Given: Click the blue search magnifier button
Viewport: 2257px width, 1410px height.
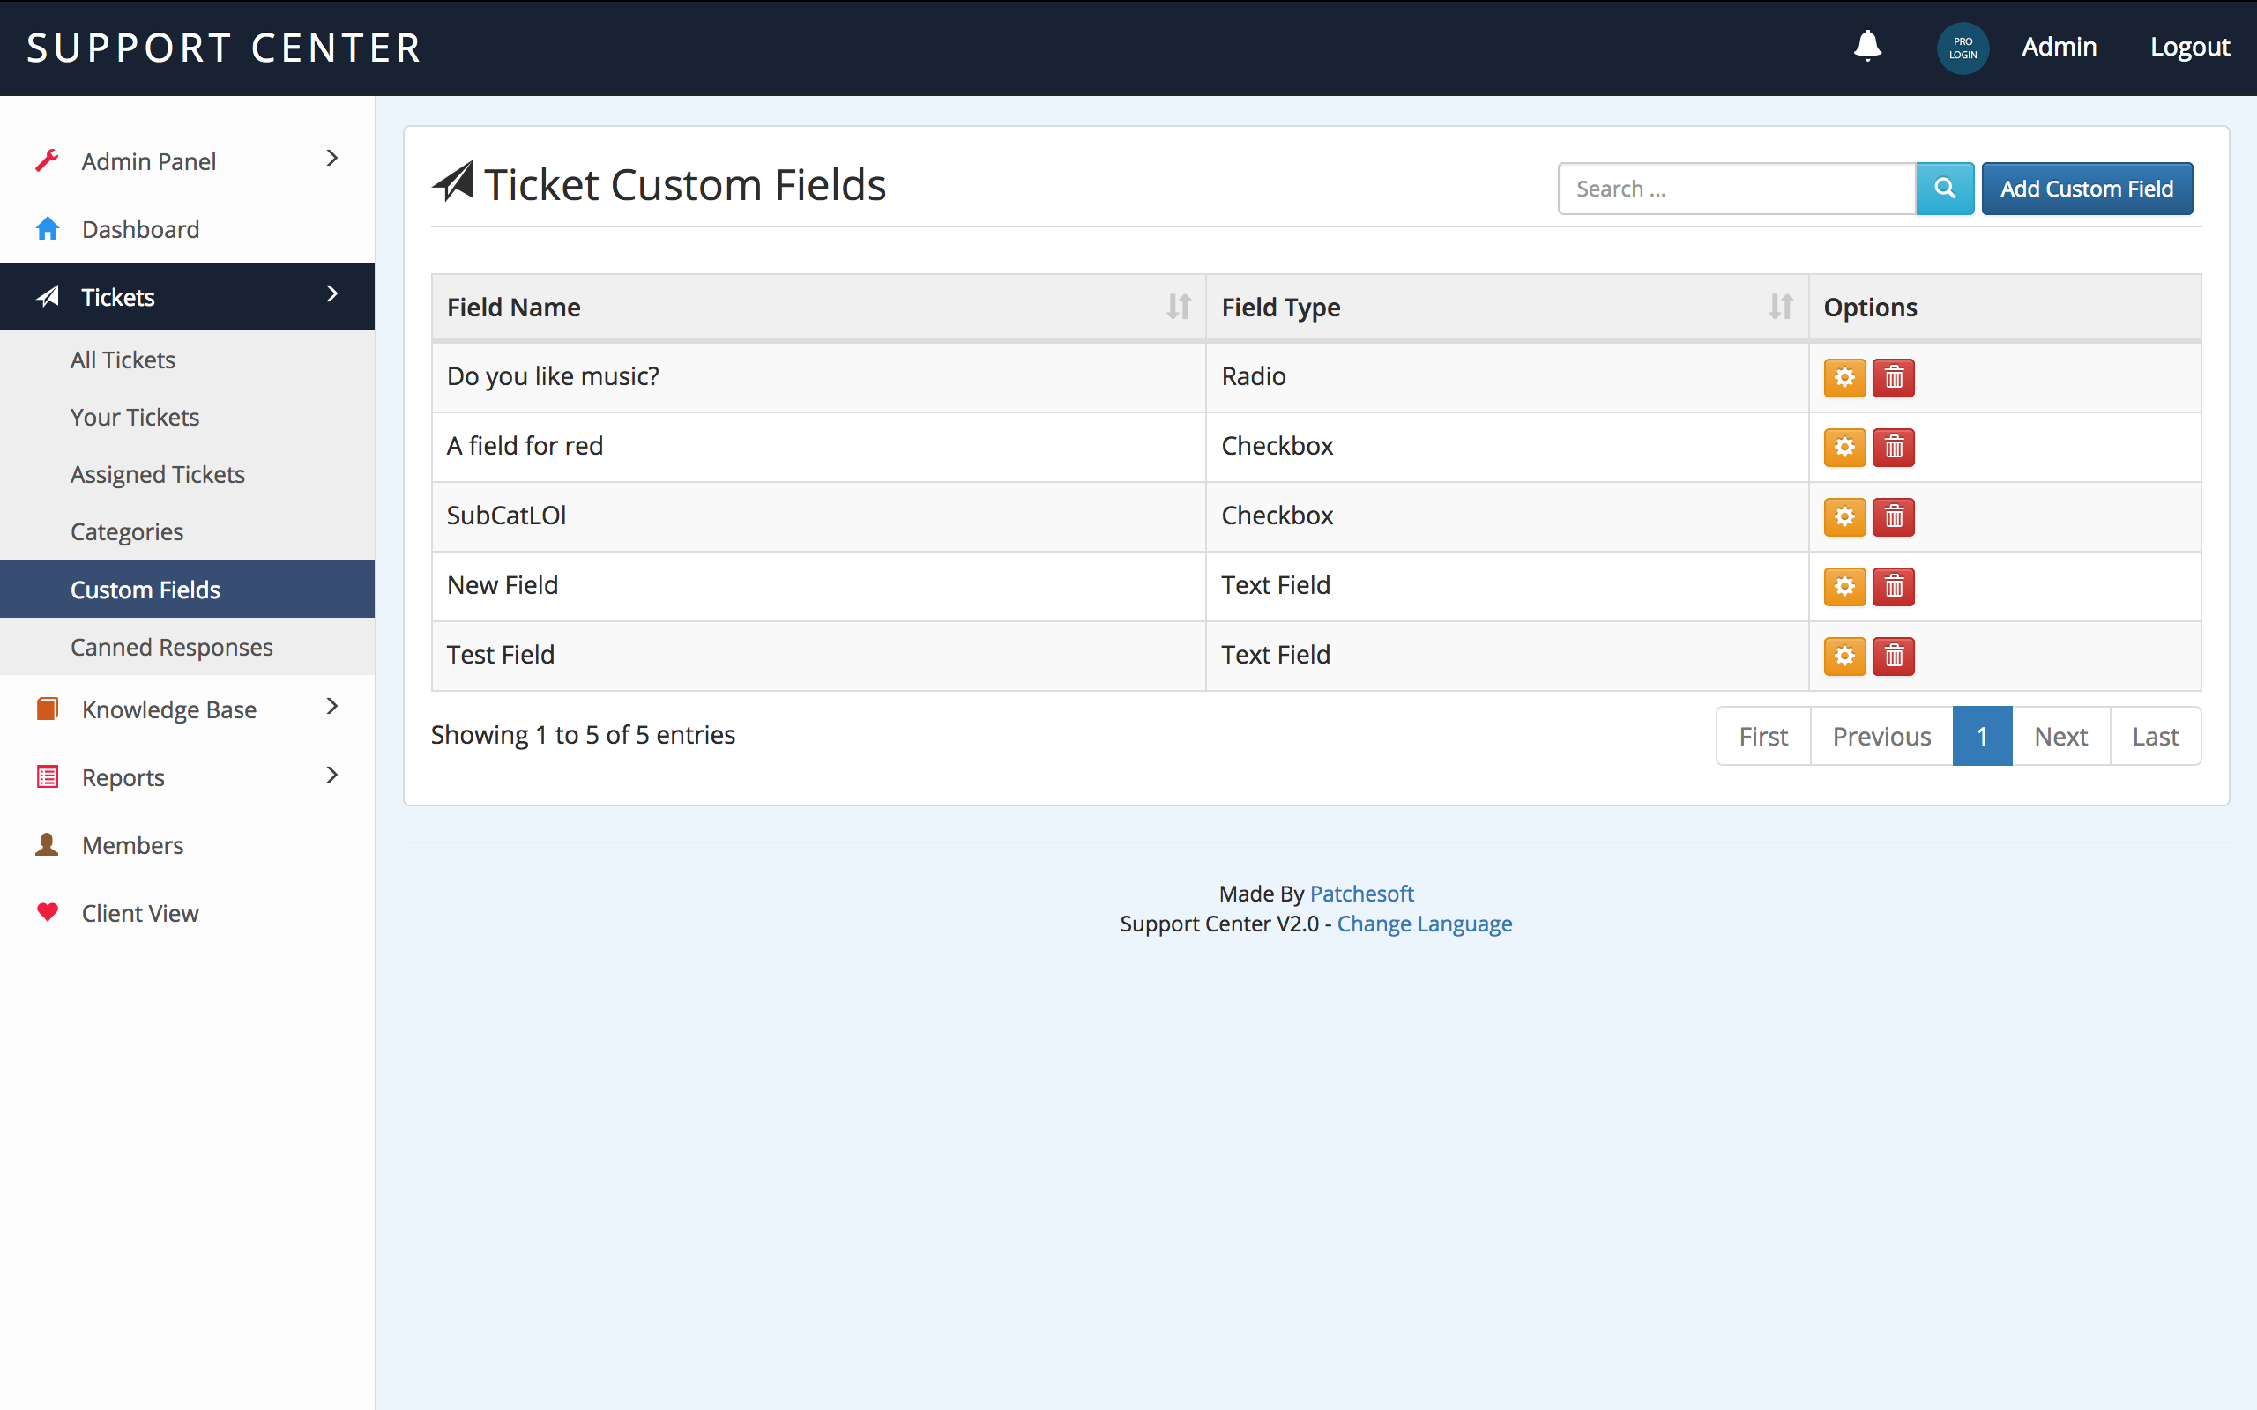Looking at the screenshot, I should (1945, 189).
